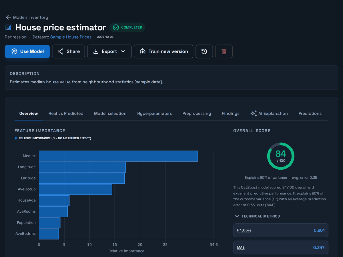Click the history clock icon button
This screenshot has width=343, height=257.
pyautogui.click(x=204, y=51)
